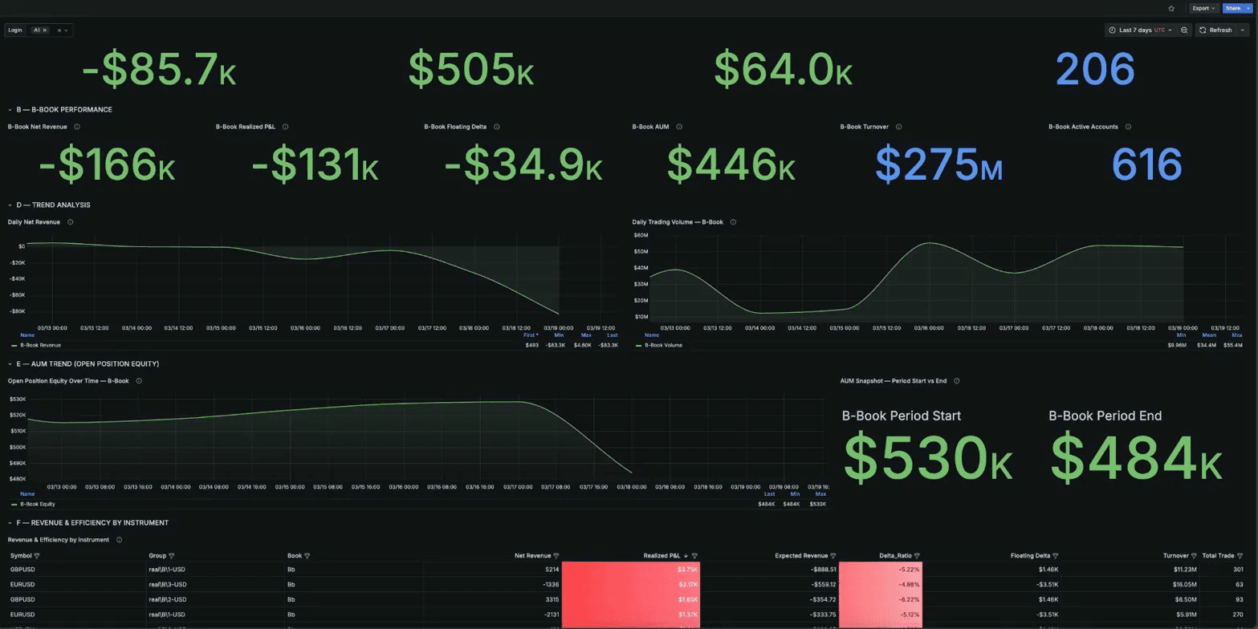
Task: Click the clock icon in the time picker
Action: [1114, 30]
